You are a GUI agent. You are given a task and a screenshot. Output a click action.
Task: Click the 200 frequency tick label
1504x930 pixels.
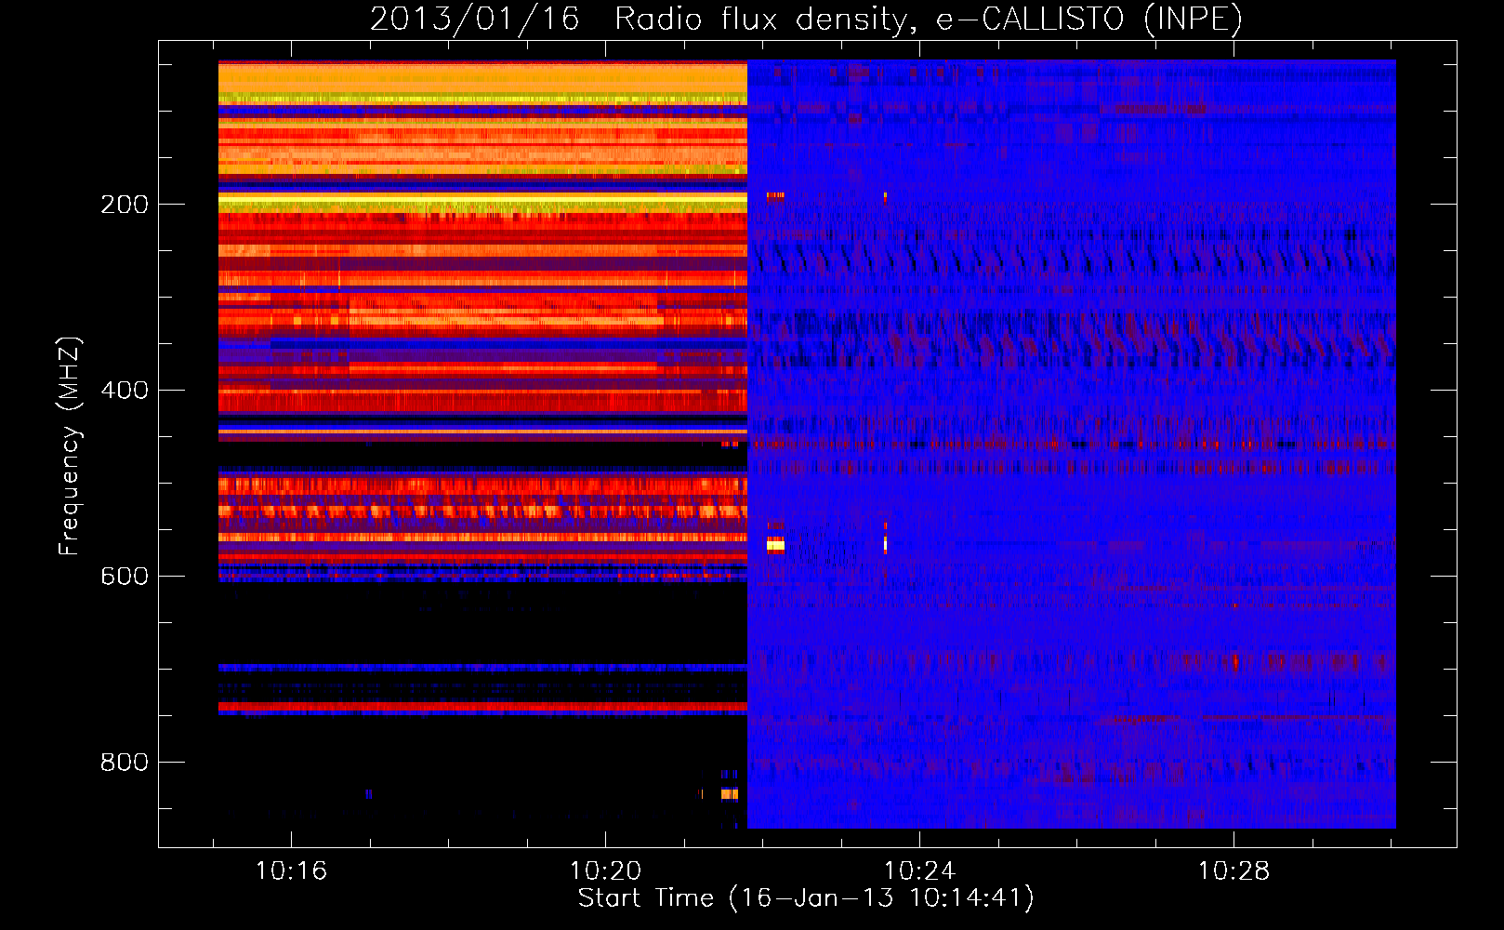[x=125, y=204]
